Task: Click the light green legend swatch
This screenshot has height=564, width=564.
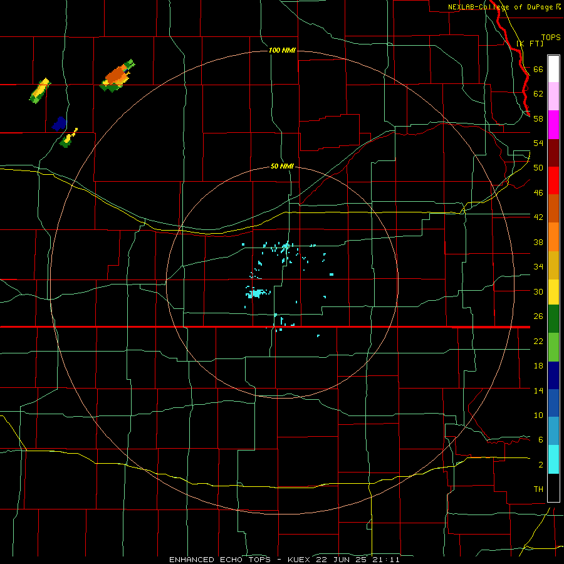Action: coord(553,347)
